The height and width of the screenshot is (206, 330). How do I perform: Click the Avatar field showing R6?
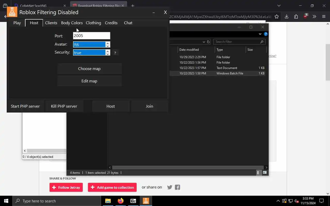89,45
